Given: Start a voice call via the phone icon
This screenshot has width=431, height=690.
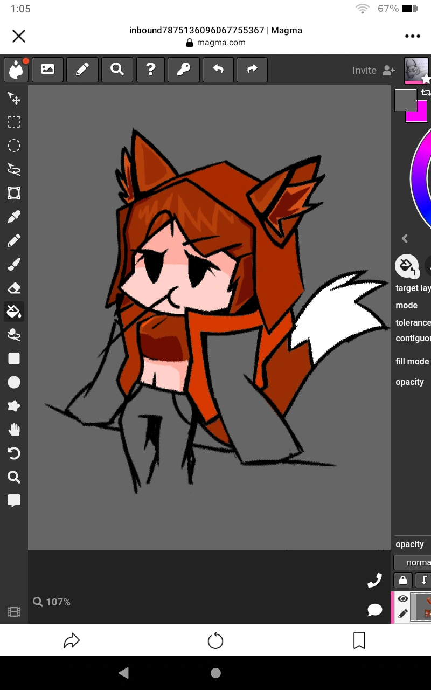Looking at the screenshot, I should click(374, 579).
